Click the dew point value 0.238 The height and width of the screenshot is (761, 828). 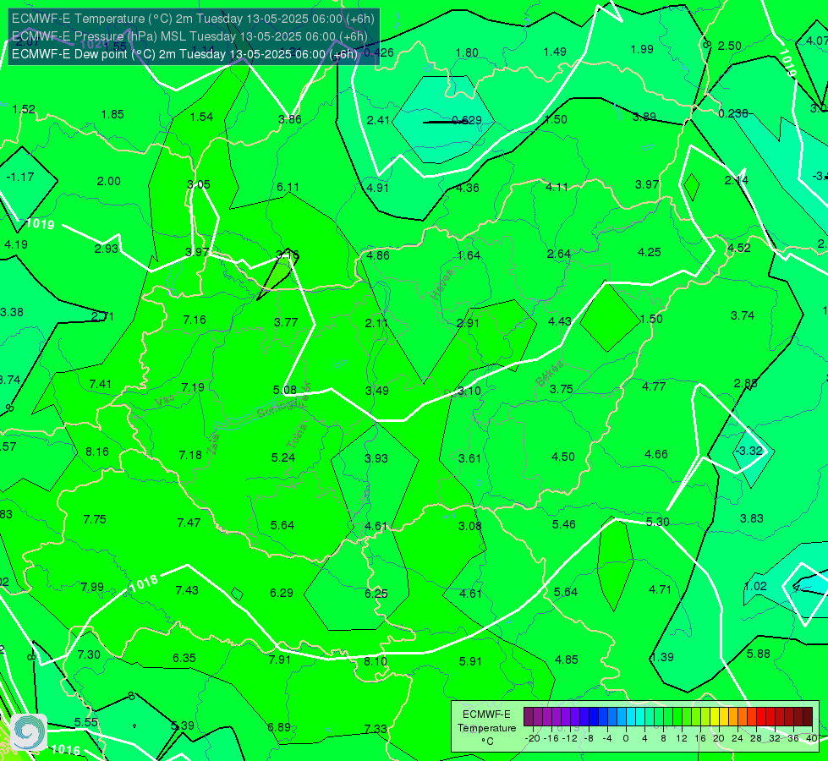click(x=733, y=113)
